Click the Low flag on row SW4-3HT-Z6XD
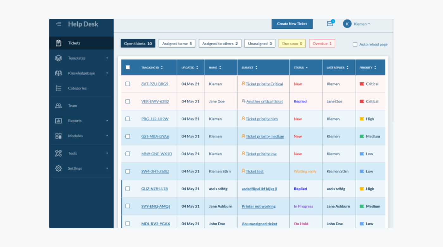The image size is (443, 247). (362, 171)
